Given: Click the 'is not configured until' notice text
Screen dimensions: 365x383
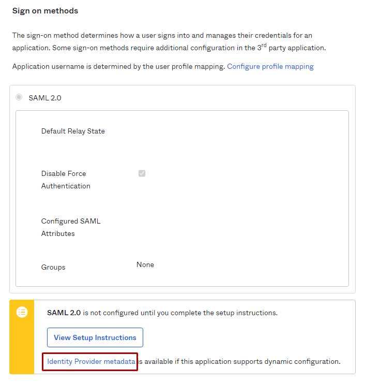Looking at the screenshot, I should click(180, 313).
